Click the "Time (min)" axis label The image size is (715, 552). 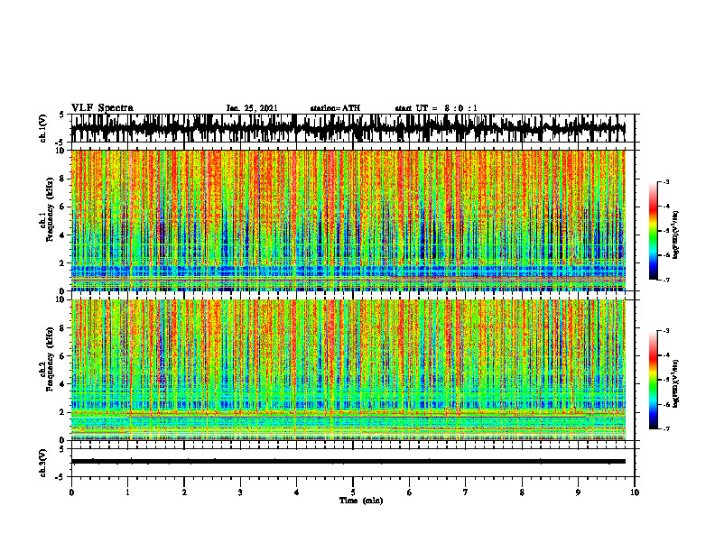(x=361, y=501)
